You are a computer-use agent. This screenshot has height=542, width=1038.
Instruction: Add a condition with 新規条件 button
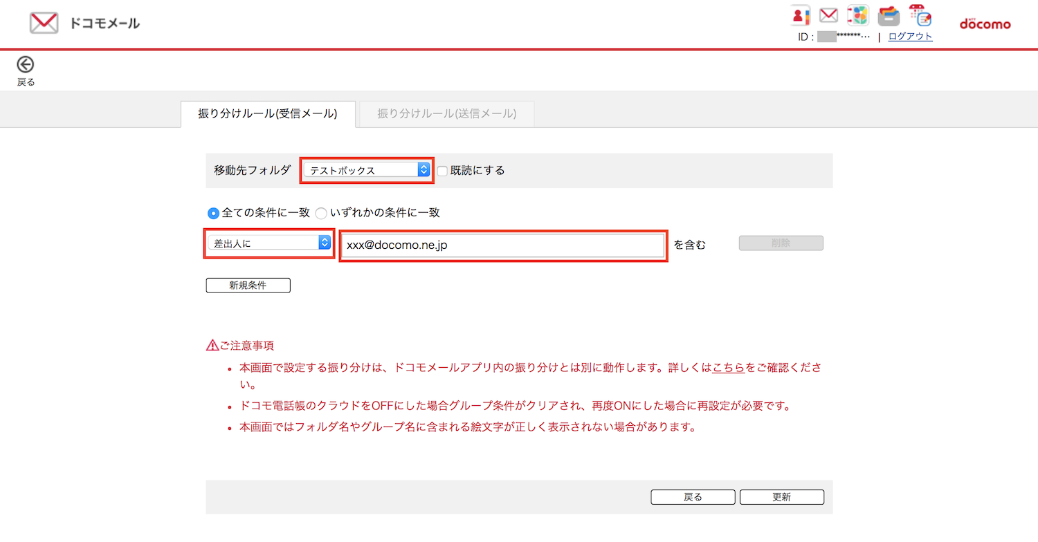pos(248,286)
